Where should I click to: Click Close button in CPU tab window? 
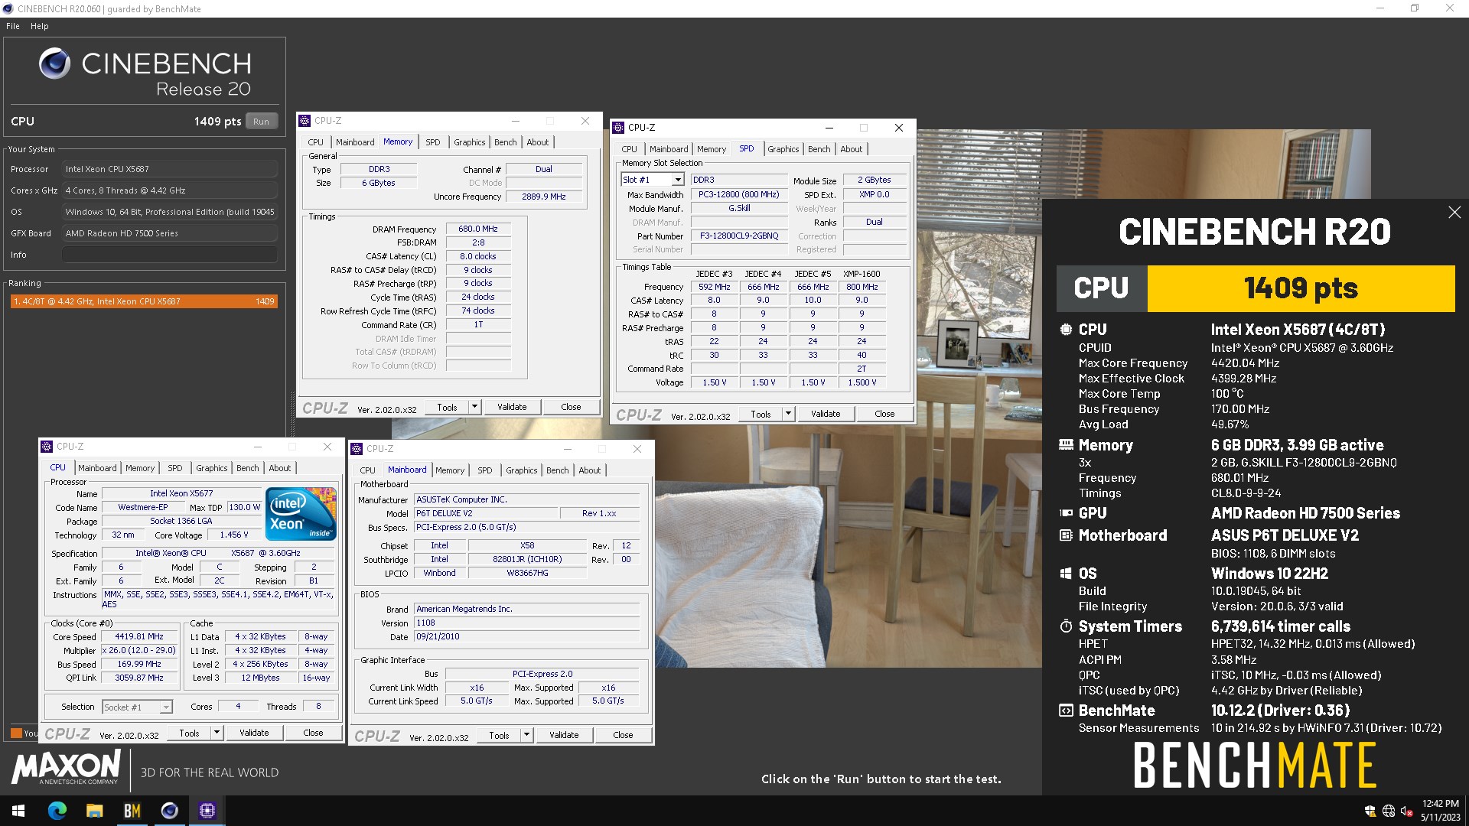point(313,733)
